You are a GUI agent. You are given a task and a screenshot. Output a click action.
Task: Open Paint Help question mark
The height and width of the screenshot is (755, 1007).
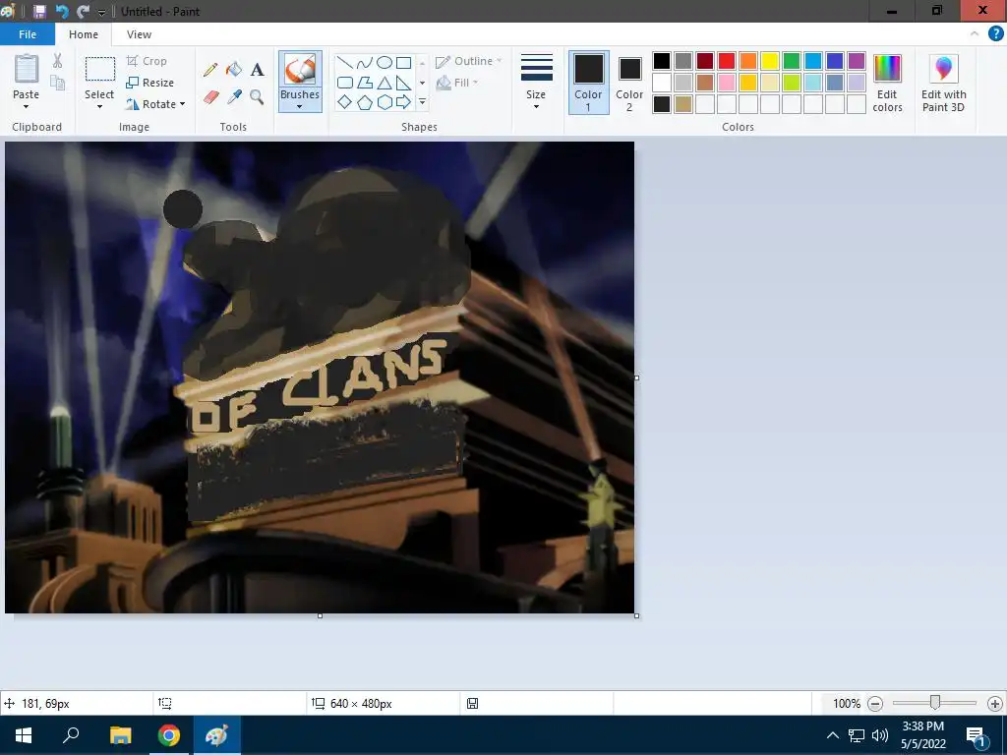995,34
